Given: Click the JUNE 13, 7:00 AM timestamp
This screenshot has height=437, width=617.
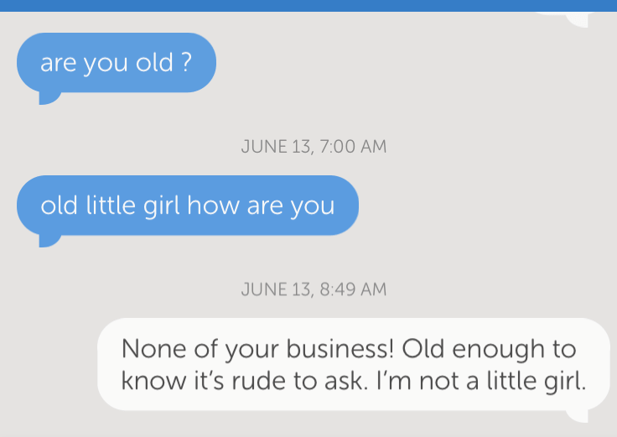Looking at the screenshot, I should pos(314,146).
